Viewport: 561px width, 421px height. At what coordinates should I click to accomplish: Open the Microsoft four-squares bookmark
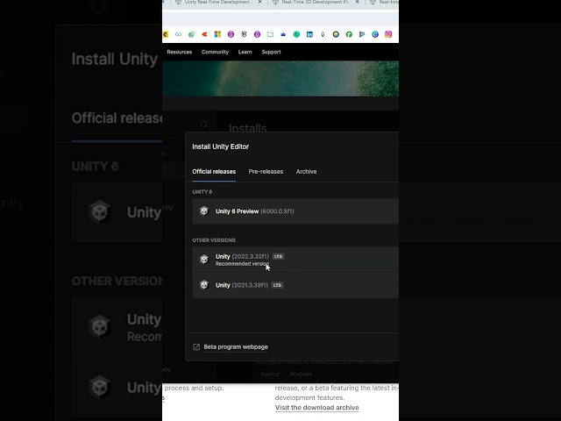click(217, 34)
